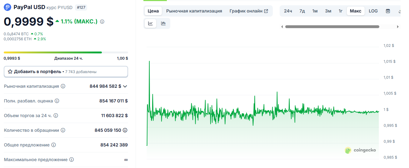Click the курс PYUSD label
This screenshot has width=409, height=168.
click(x=59, y=7)
